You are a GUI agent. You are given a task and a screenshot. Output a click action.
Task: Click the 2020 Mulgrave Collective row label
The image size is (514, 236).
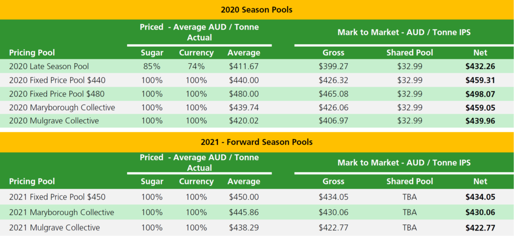54,121
